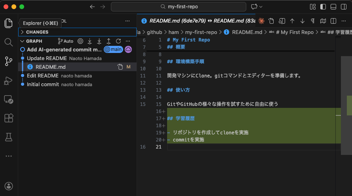Toggle secondary side bar visibility
Image resolution: width=352 pixels, height=196 pixels.
coord(344,7)
